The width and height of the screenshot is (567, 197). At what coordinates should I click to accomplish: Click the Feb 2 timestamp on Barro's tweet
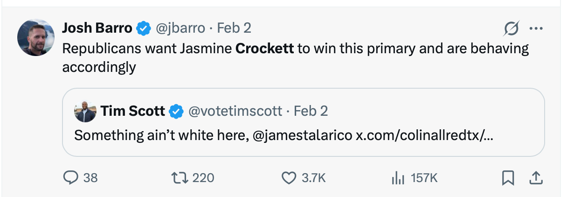tap(234, 28)
